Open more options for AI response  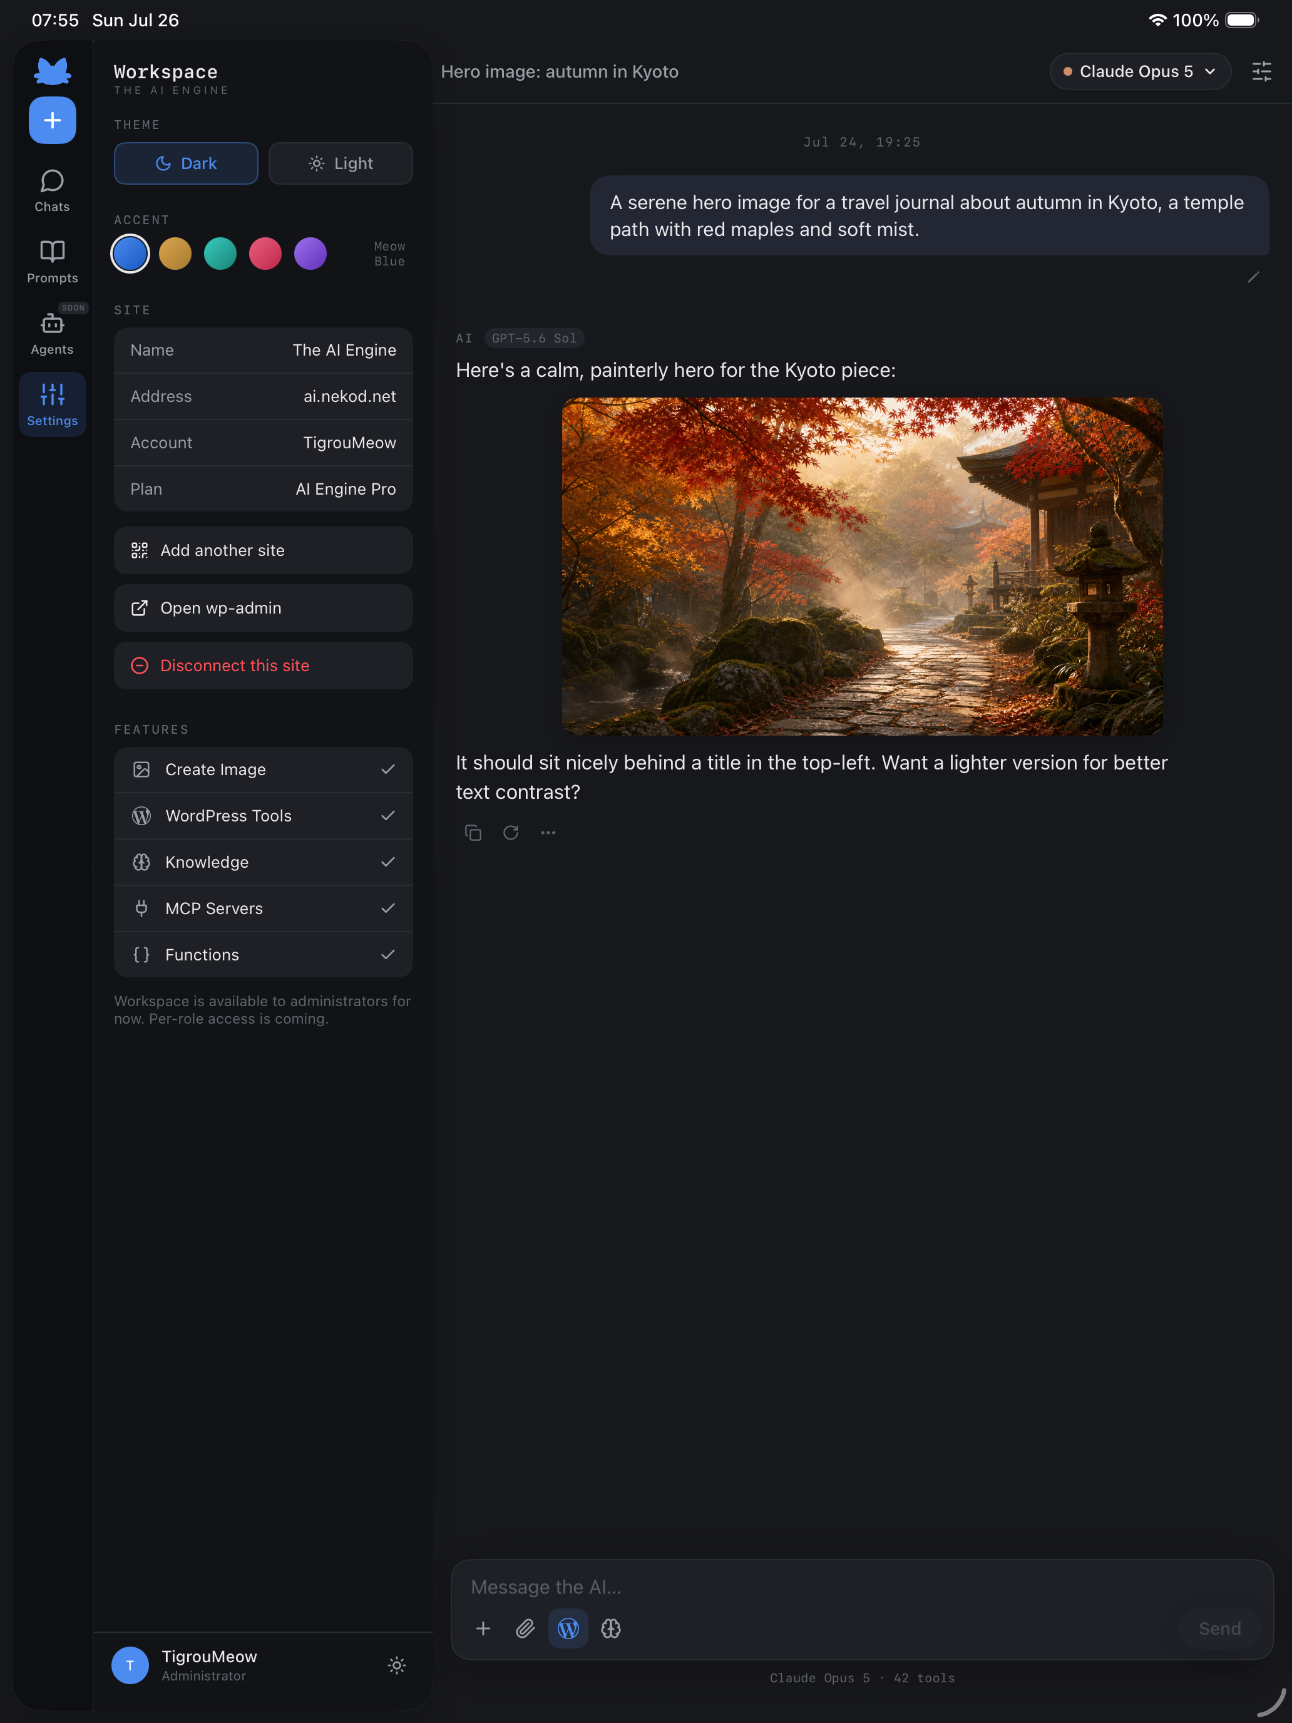(x=548, y=833)
